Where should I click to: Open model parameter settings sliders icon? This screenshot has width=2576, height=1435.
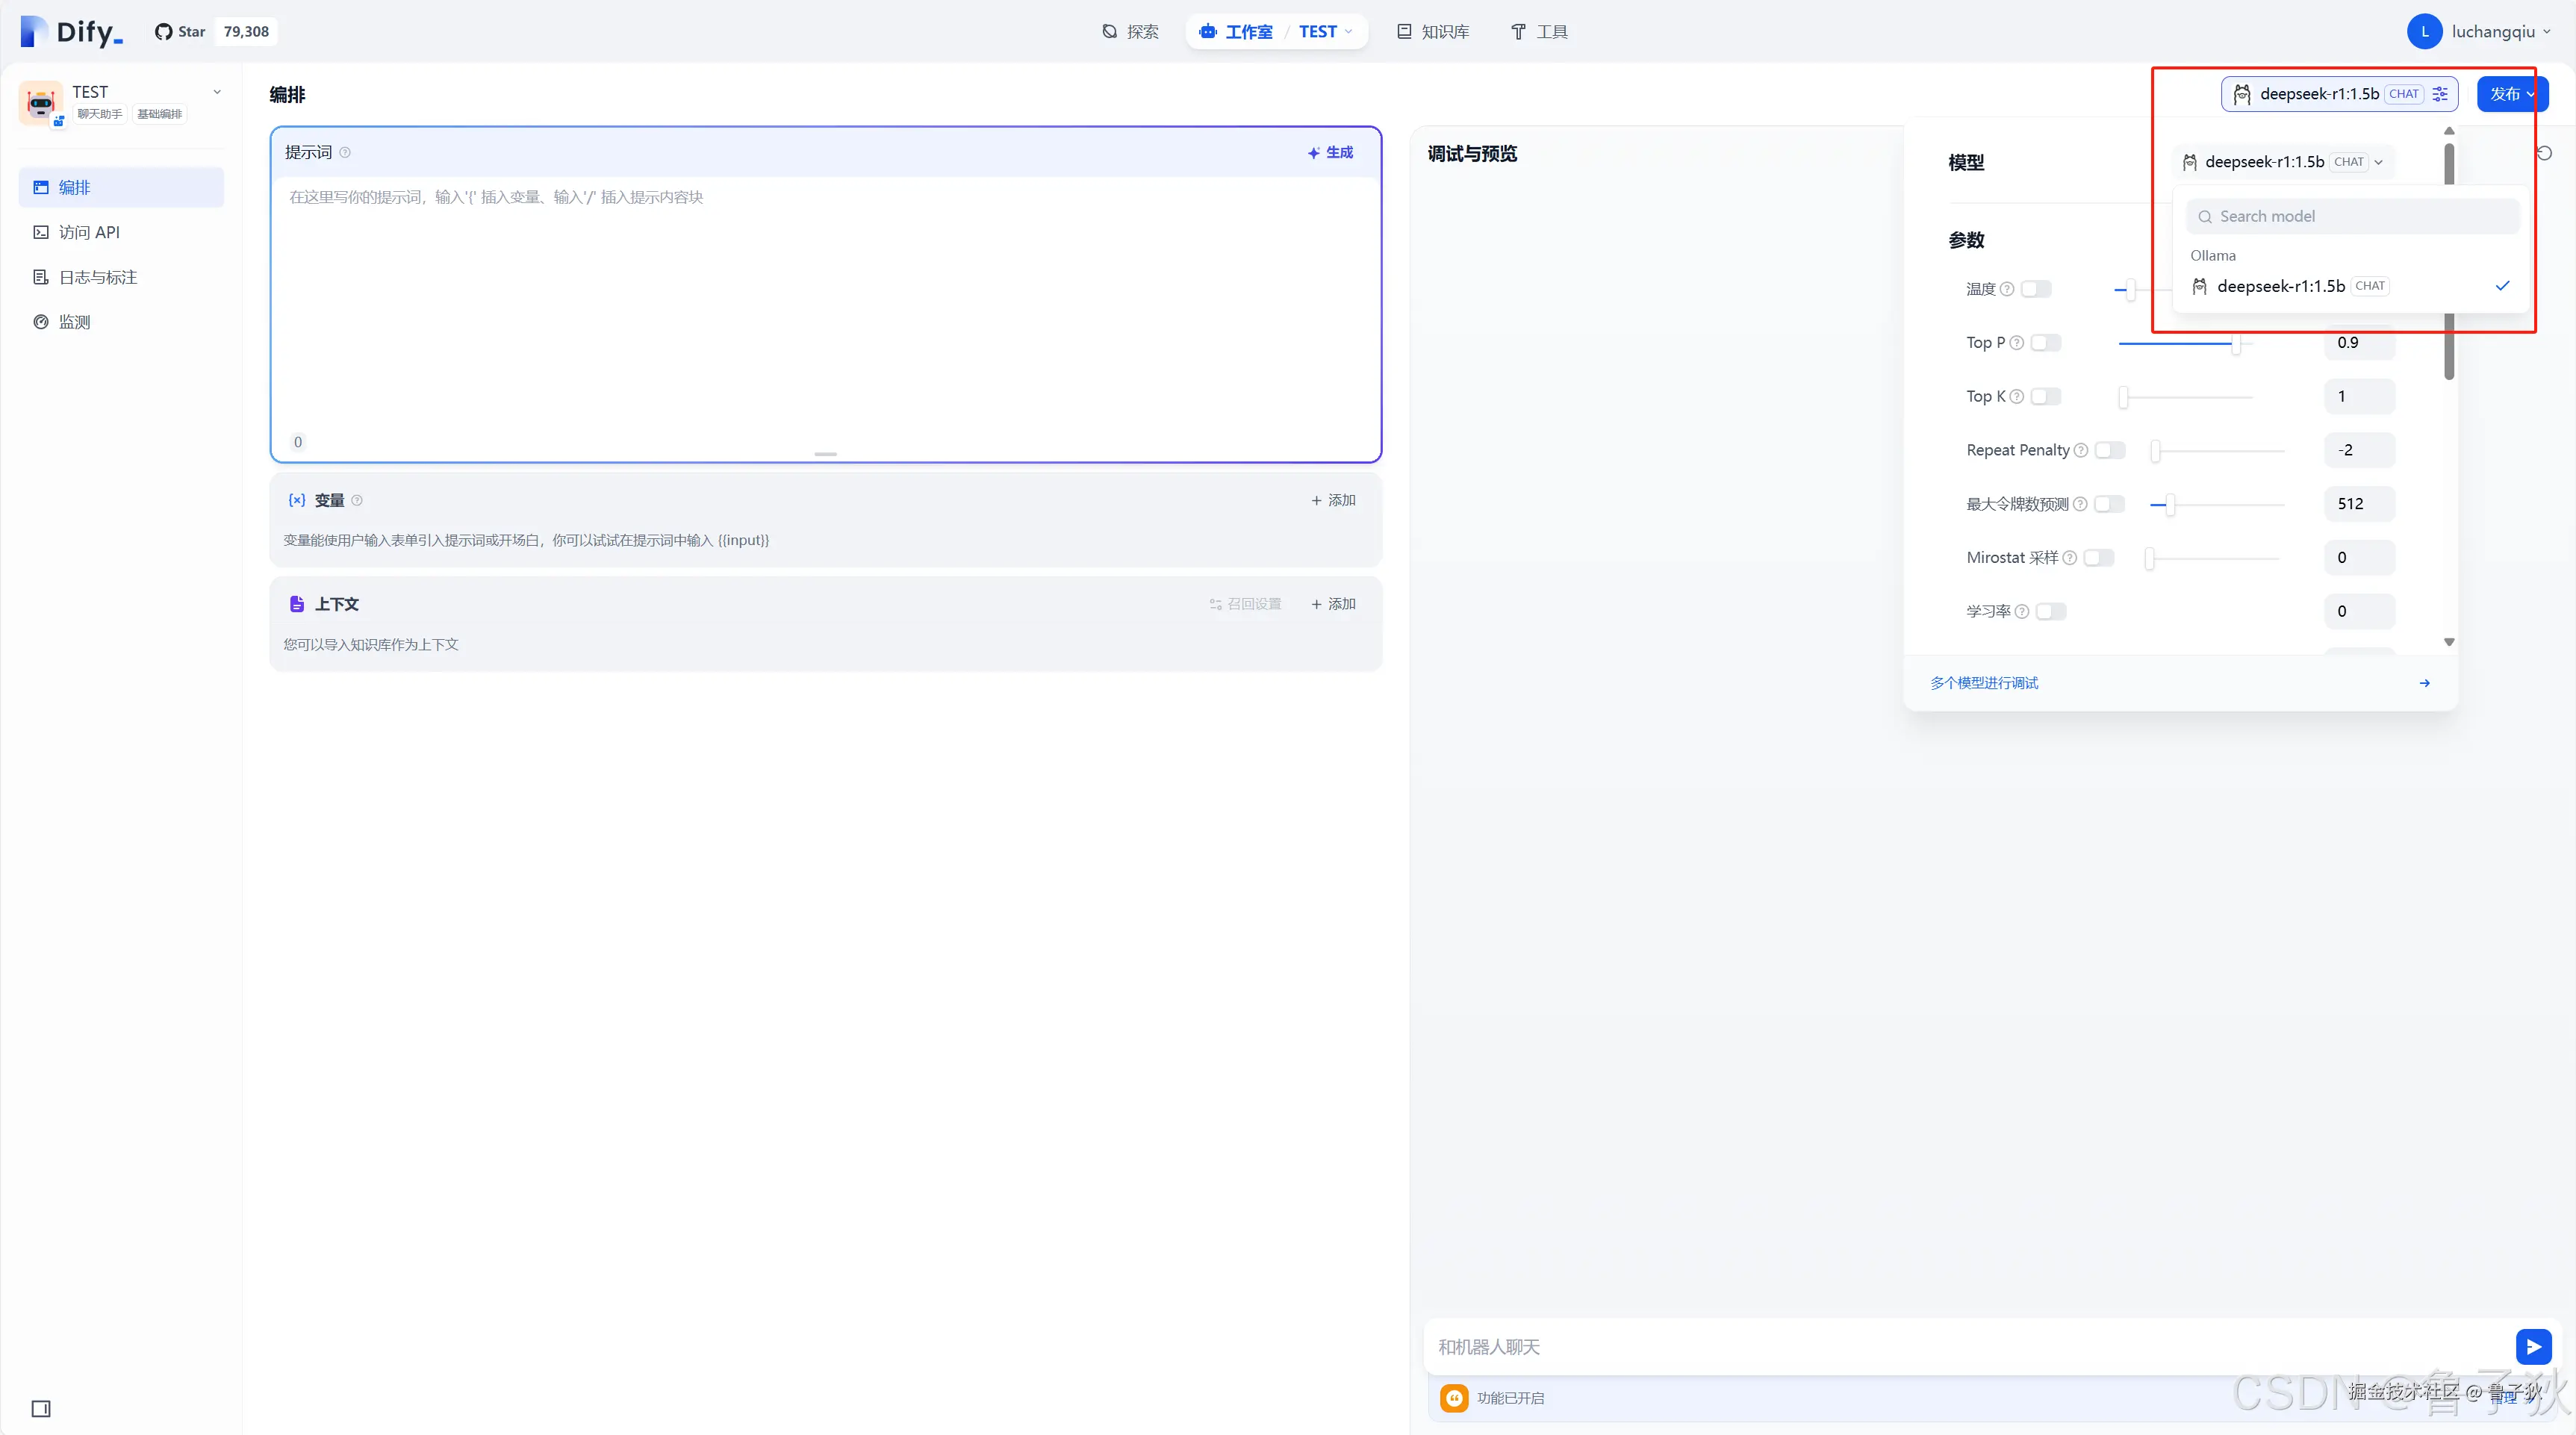tap(2440, 94)
